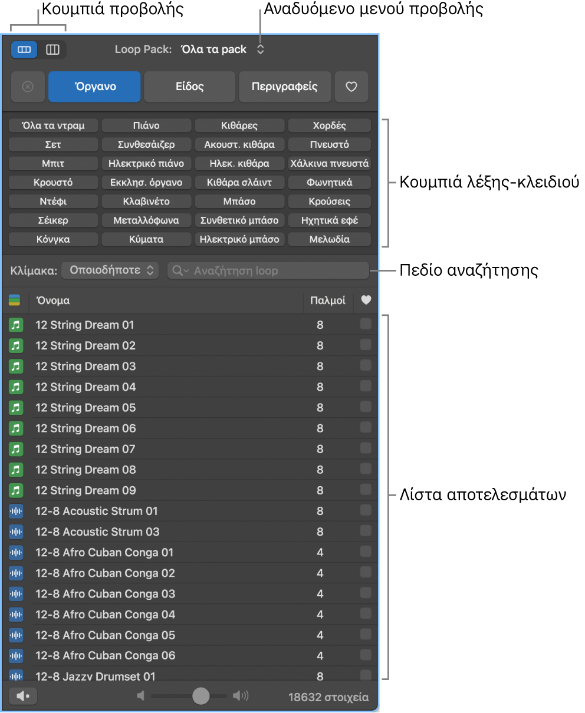Switch to column view layout icon
The width and height of the screenshot is (585, 713).
point(52,50)
